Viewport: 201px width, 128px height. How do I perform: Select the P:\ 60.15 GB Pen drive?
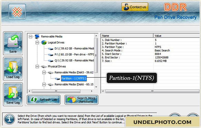click(x=74, y=55)
